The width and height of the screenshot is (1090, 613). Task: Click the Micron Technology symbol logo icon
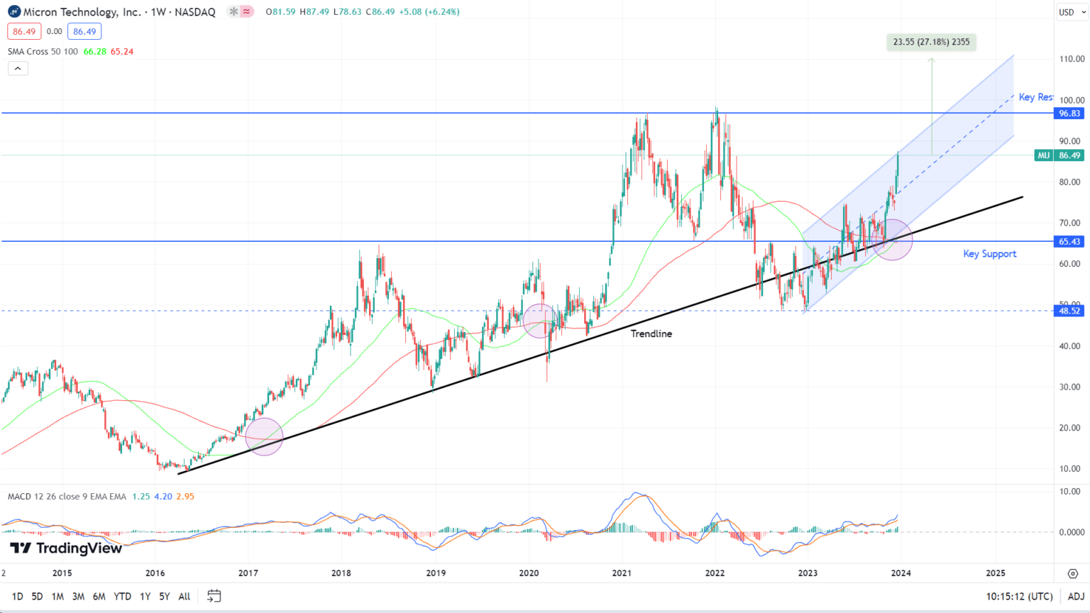14,11
